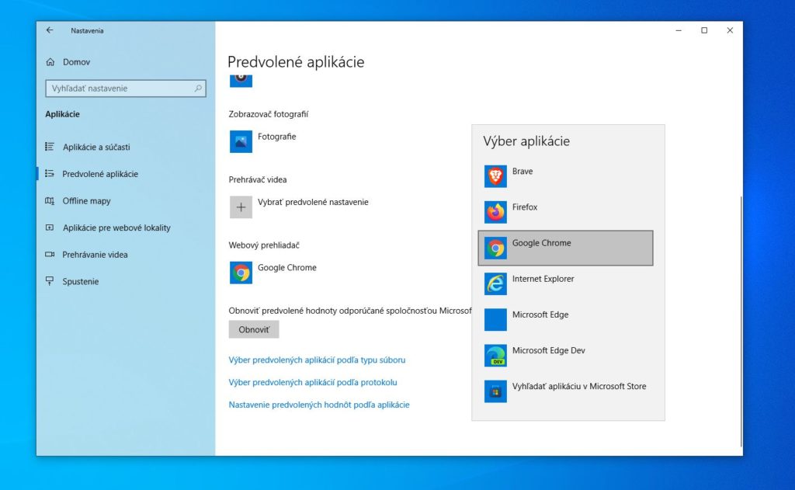This screenshot has width=795, height=490.
Task: Open Výber predvolených aplikácií podľa typu súboru
Action: pyautogui.click(x=317, y=360)
